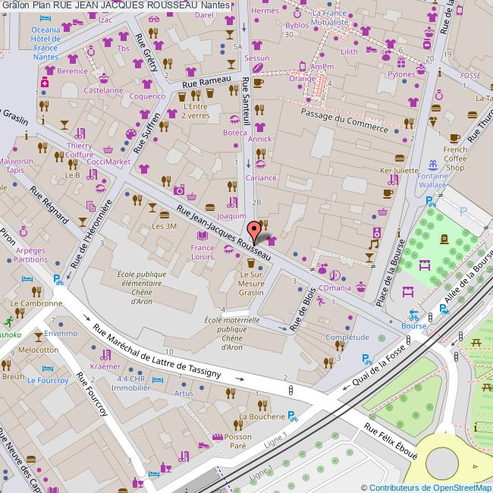The image size is (493, 493).
Task: Click the CocciMarket basket icon
Action: 108,149
